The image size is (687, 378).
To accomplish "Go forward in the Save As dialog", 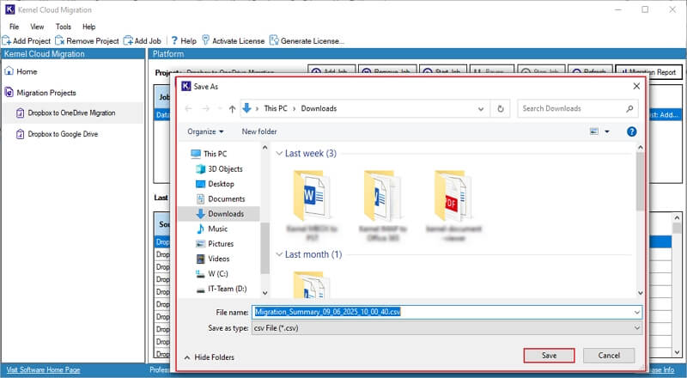I will click(x=205, y=109).
